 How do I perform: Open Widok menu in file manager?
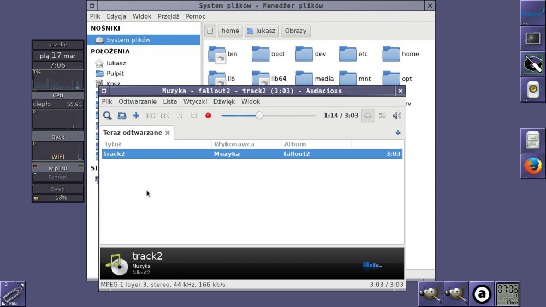142,16
